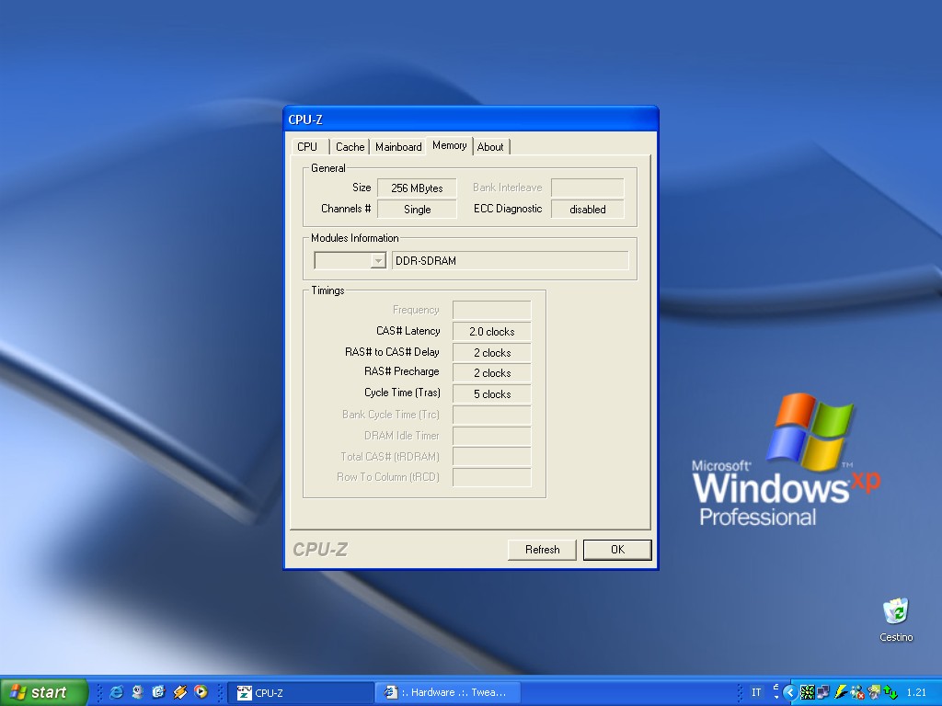942x706 pixels.
Task: Open the modules selection dropdown
Action: pyautogui.click(x=378, y=260)
